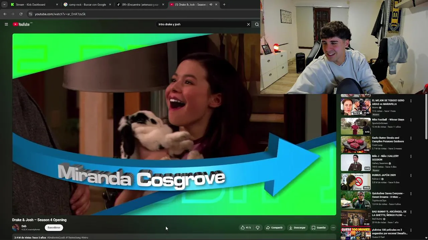Close the TikTok tab

point(163,5)
